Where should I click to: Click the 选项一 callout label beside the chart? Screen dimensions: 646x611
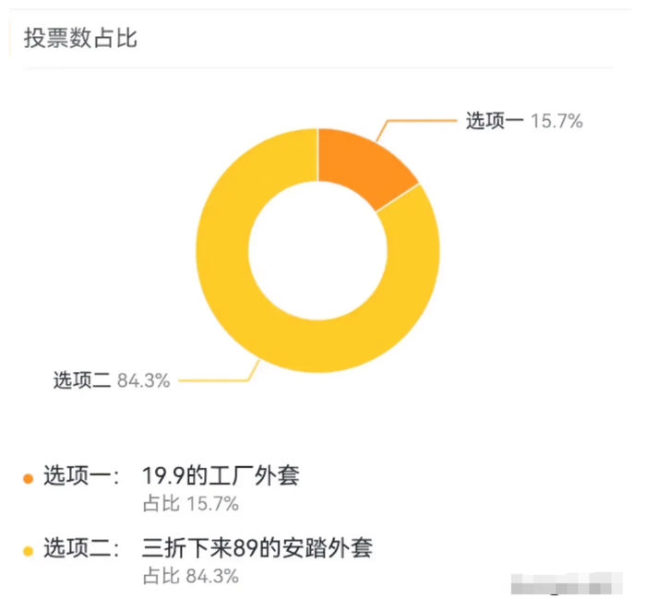495,120
